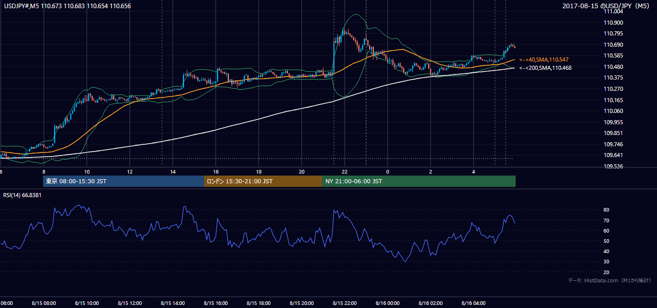
Task: Click the NY session bar 21:00-06:00 JST
Action: click(x=419, y=181)
